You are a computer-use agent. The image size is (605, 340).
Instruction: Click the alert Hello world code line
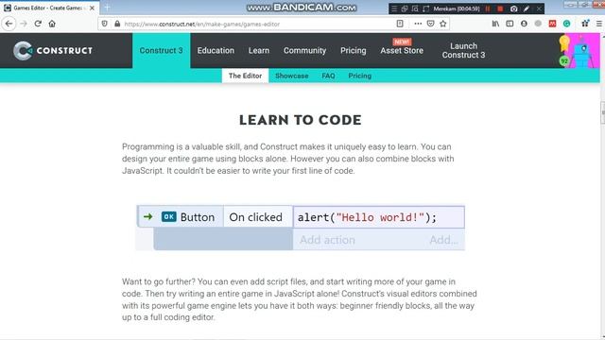coord(378,217)
